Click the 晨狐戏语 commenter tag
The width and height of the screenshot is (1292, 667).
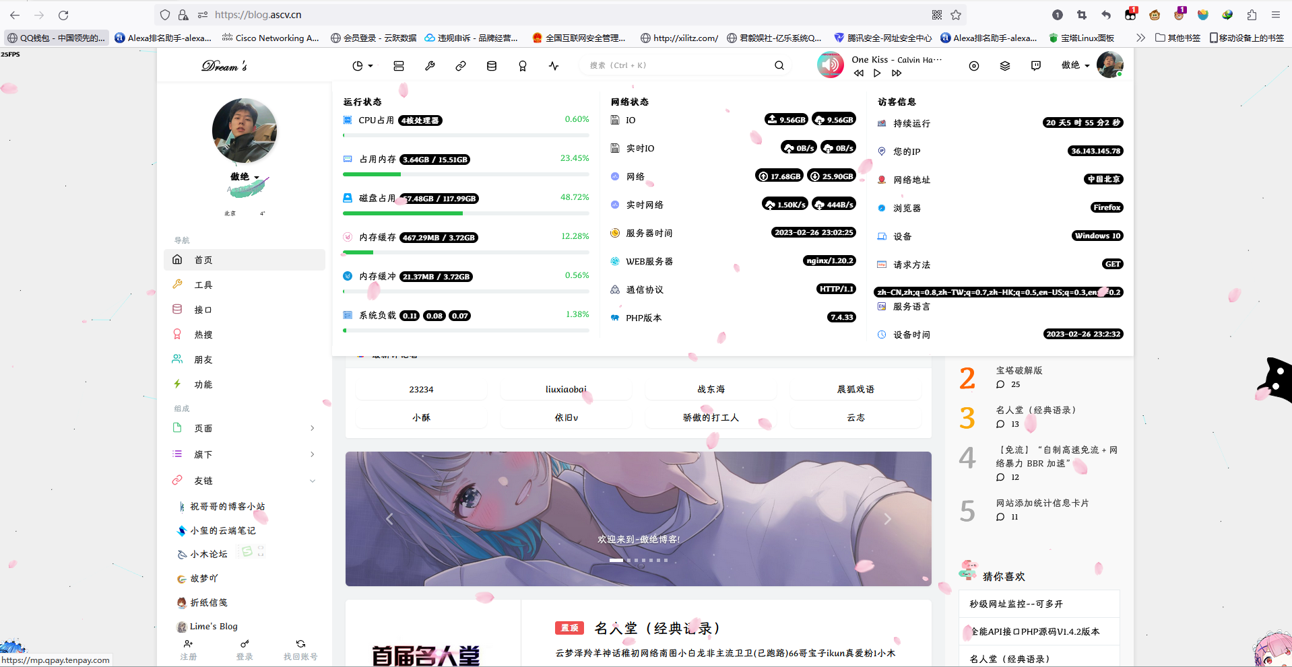855,390
